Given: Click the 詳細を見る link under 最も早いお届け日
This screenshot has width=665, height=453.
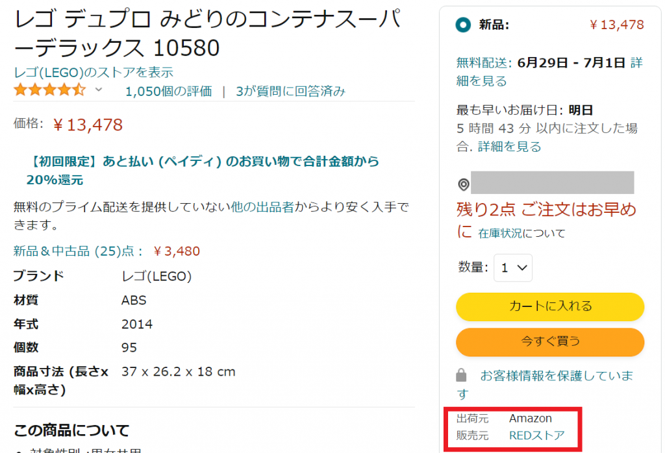Looking at the screenshot, I should (x=509, y=147).
